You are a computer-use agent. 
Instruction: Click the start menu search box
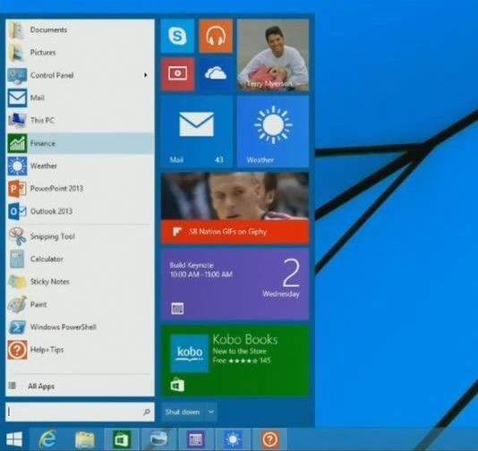click(80, 412)
